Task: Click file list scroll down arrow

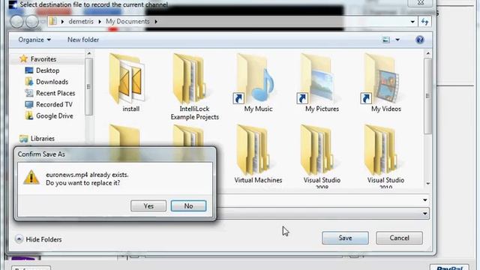Action: [428, 183]
